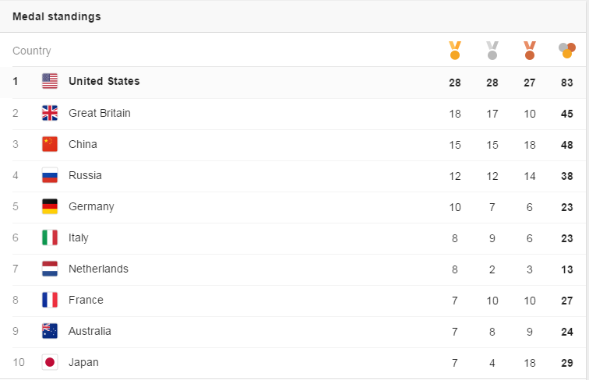Click the Japan flag icon

50,362
